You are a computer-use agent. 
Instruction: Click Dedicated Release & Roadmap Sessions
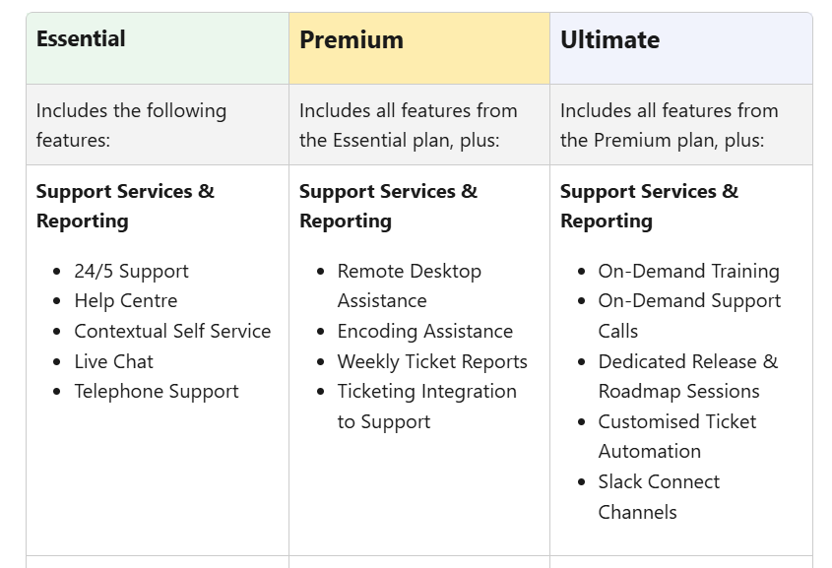click(687, 376)
